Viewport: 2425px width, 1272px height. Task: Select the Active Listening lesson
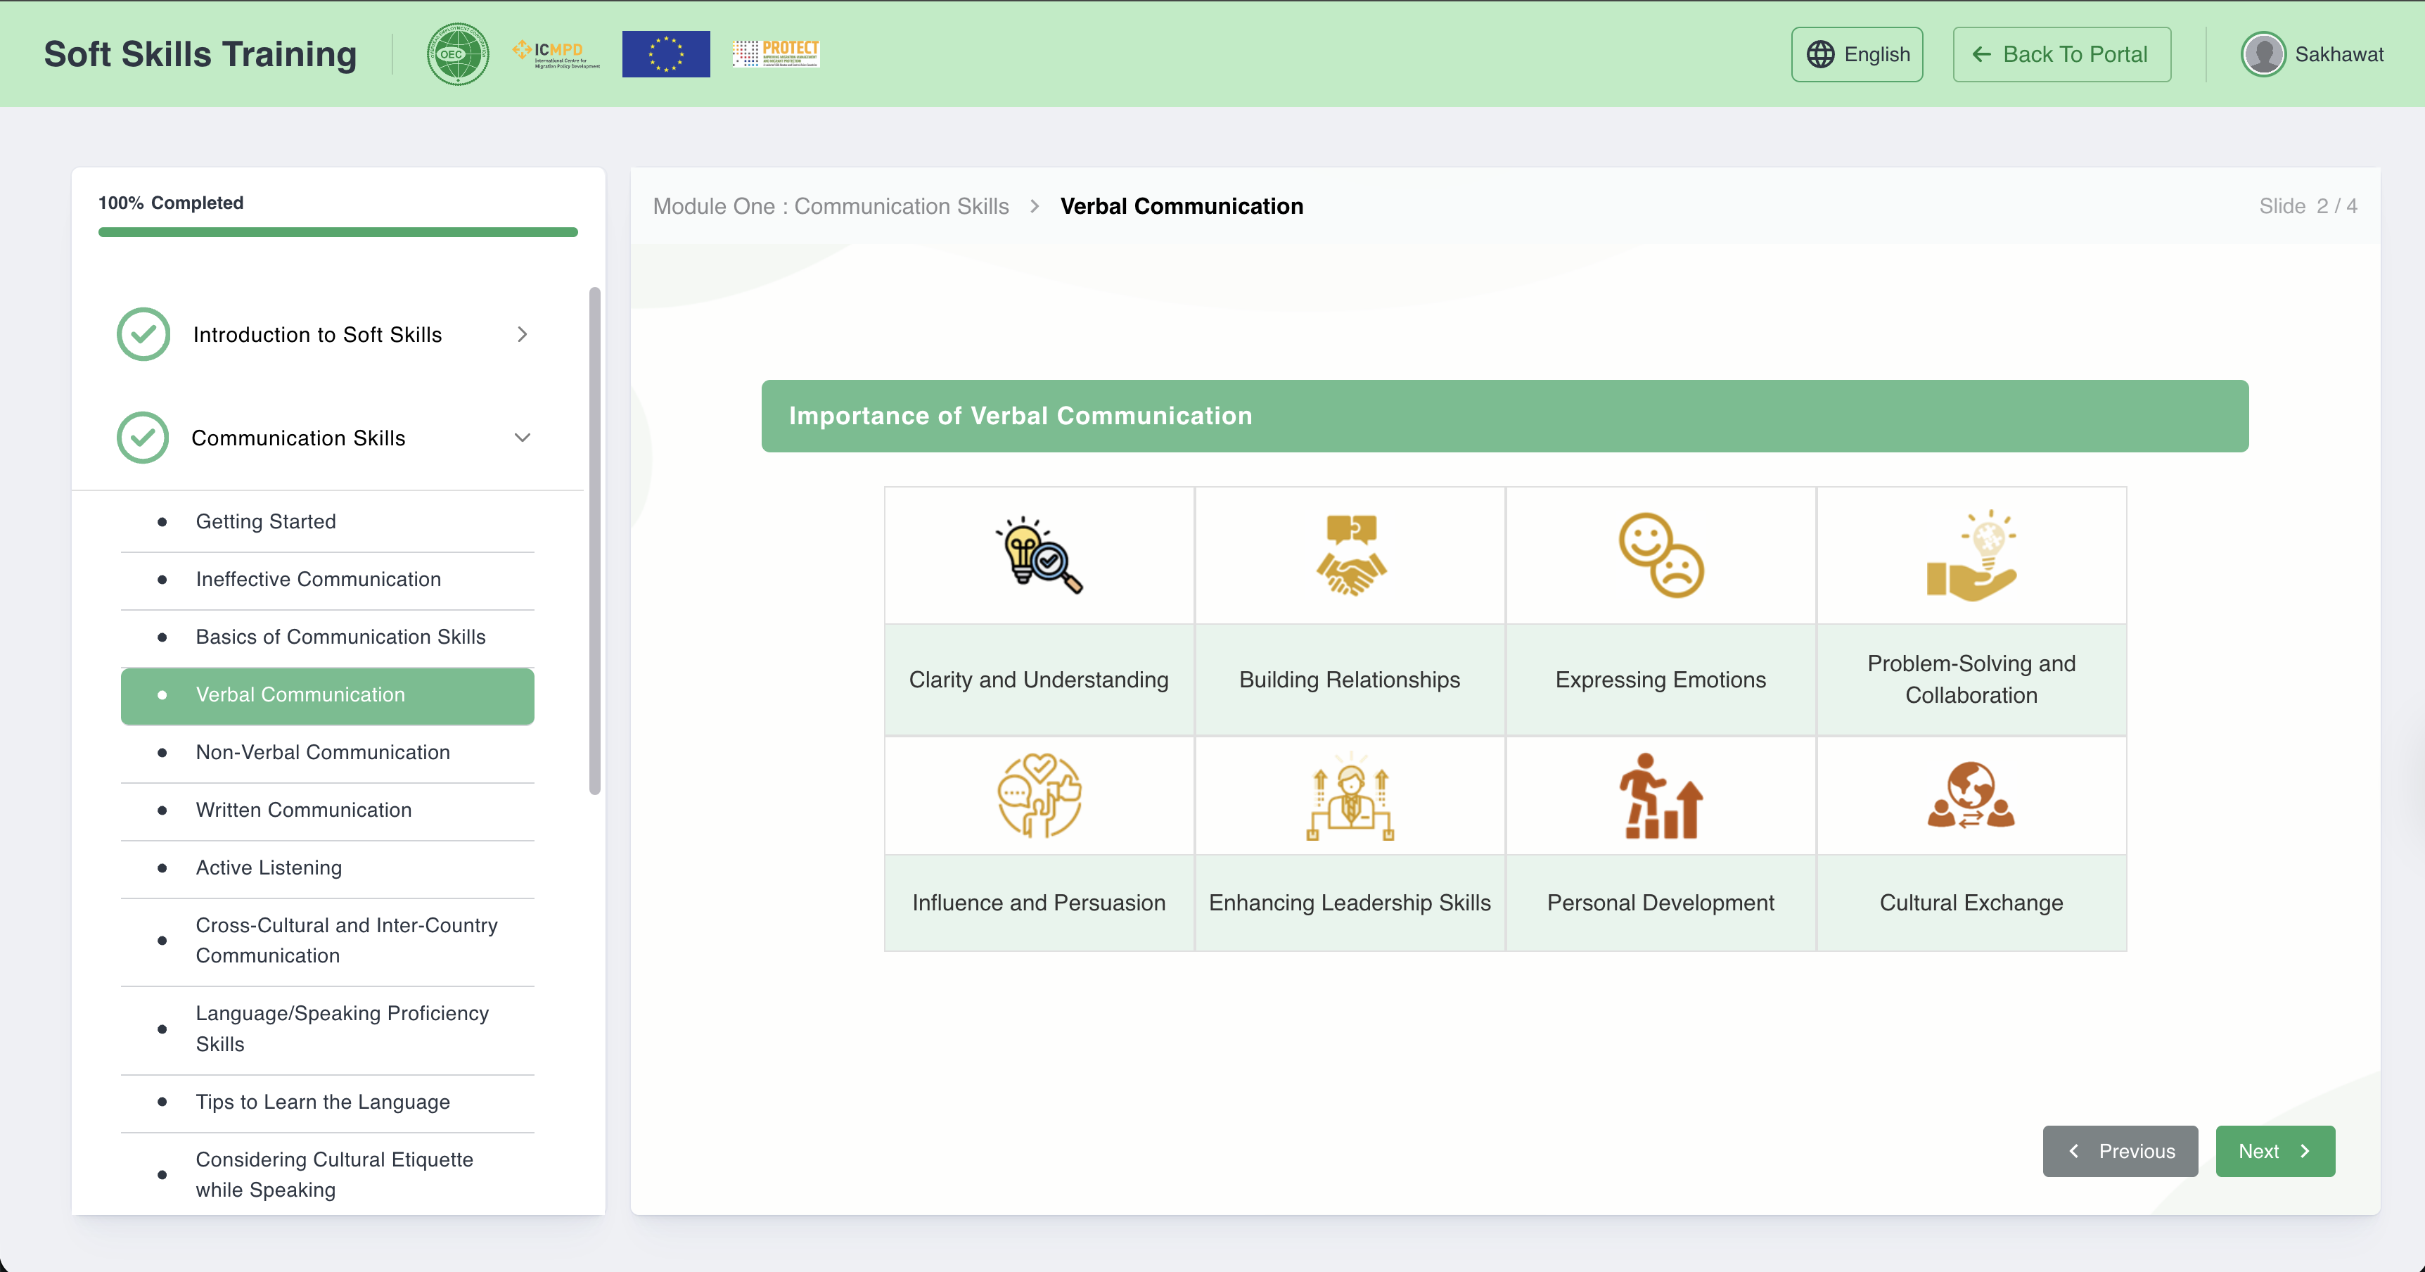pos(268,867)
